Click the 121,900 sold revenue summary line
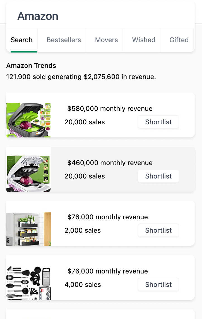 pyautogui.click(x=81, y=77)
